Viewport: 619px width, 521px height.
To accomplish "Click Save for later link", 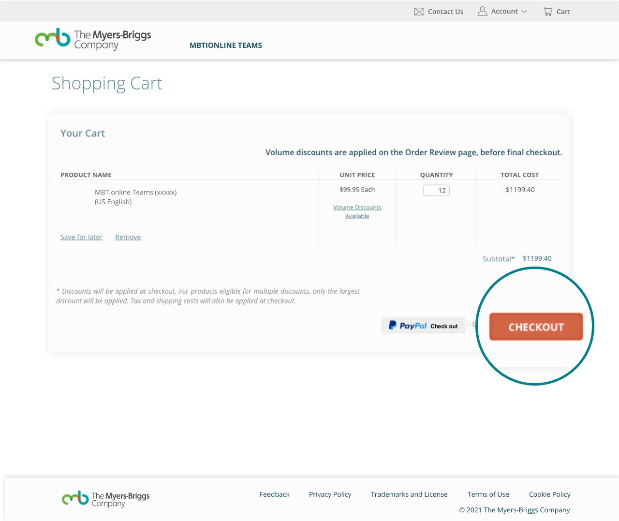I will (81, 237).
